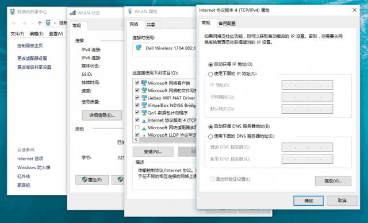368x223 pixels.
Task: Click 确定 button in IPv4 properties
Action: (308, 201)
